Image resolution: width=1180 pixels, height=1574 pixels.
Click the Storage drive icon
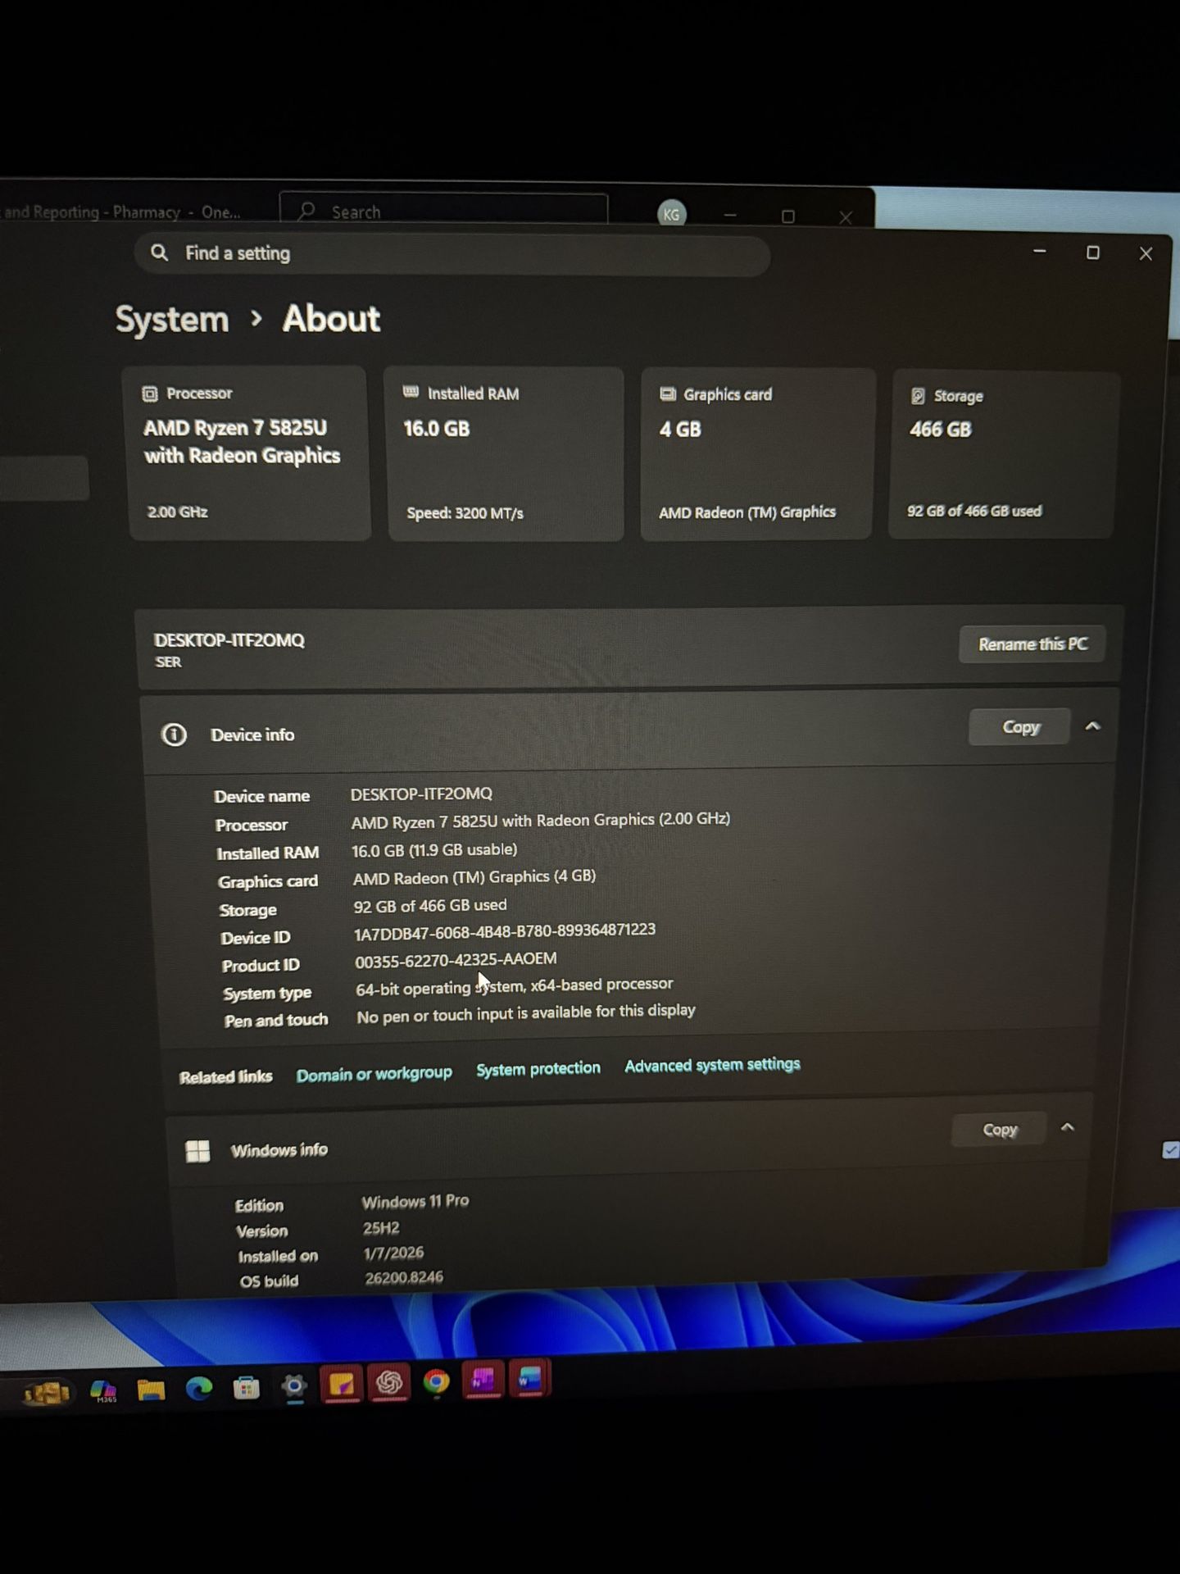pos(918,396)
